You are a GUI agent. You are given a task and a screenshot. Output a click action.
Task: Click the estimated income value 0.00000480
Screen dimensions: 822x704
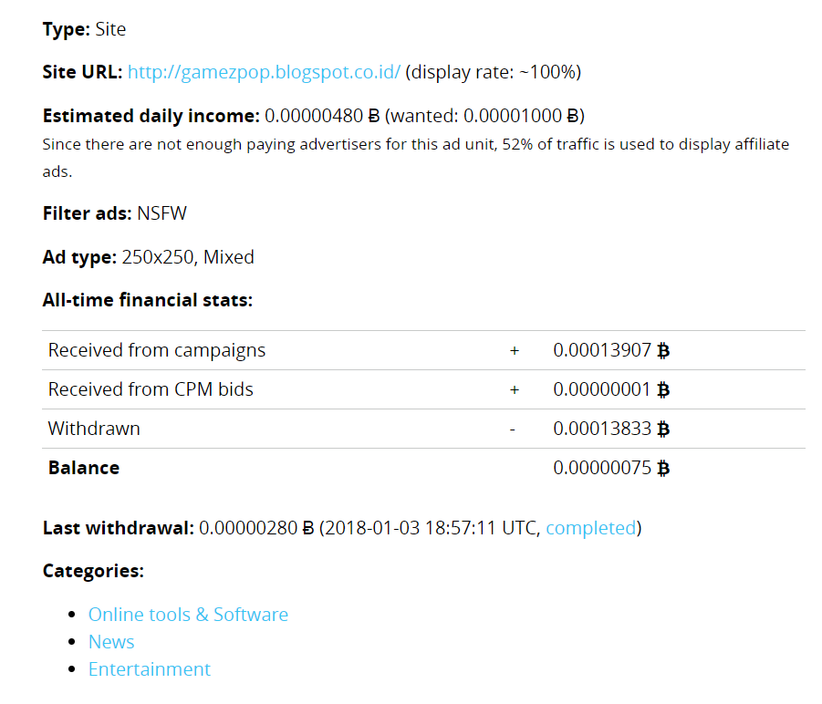click(x=314, y=116)
